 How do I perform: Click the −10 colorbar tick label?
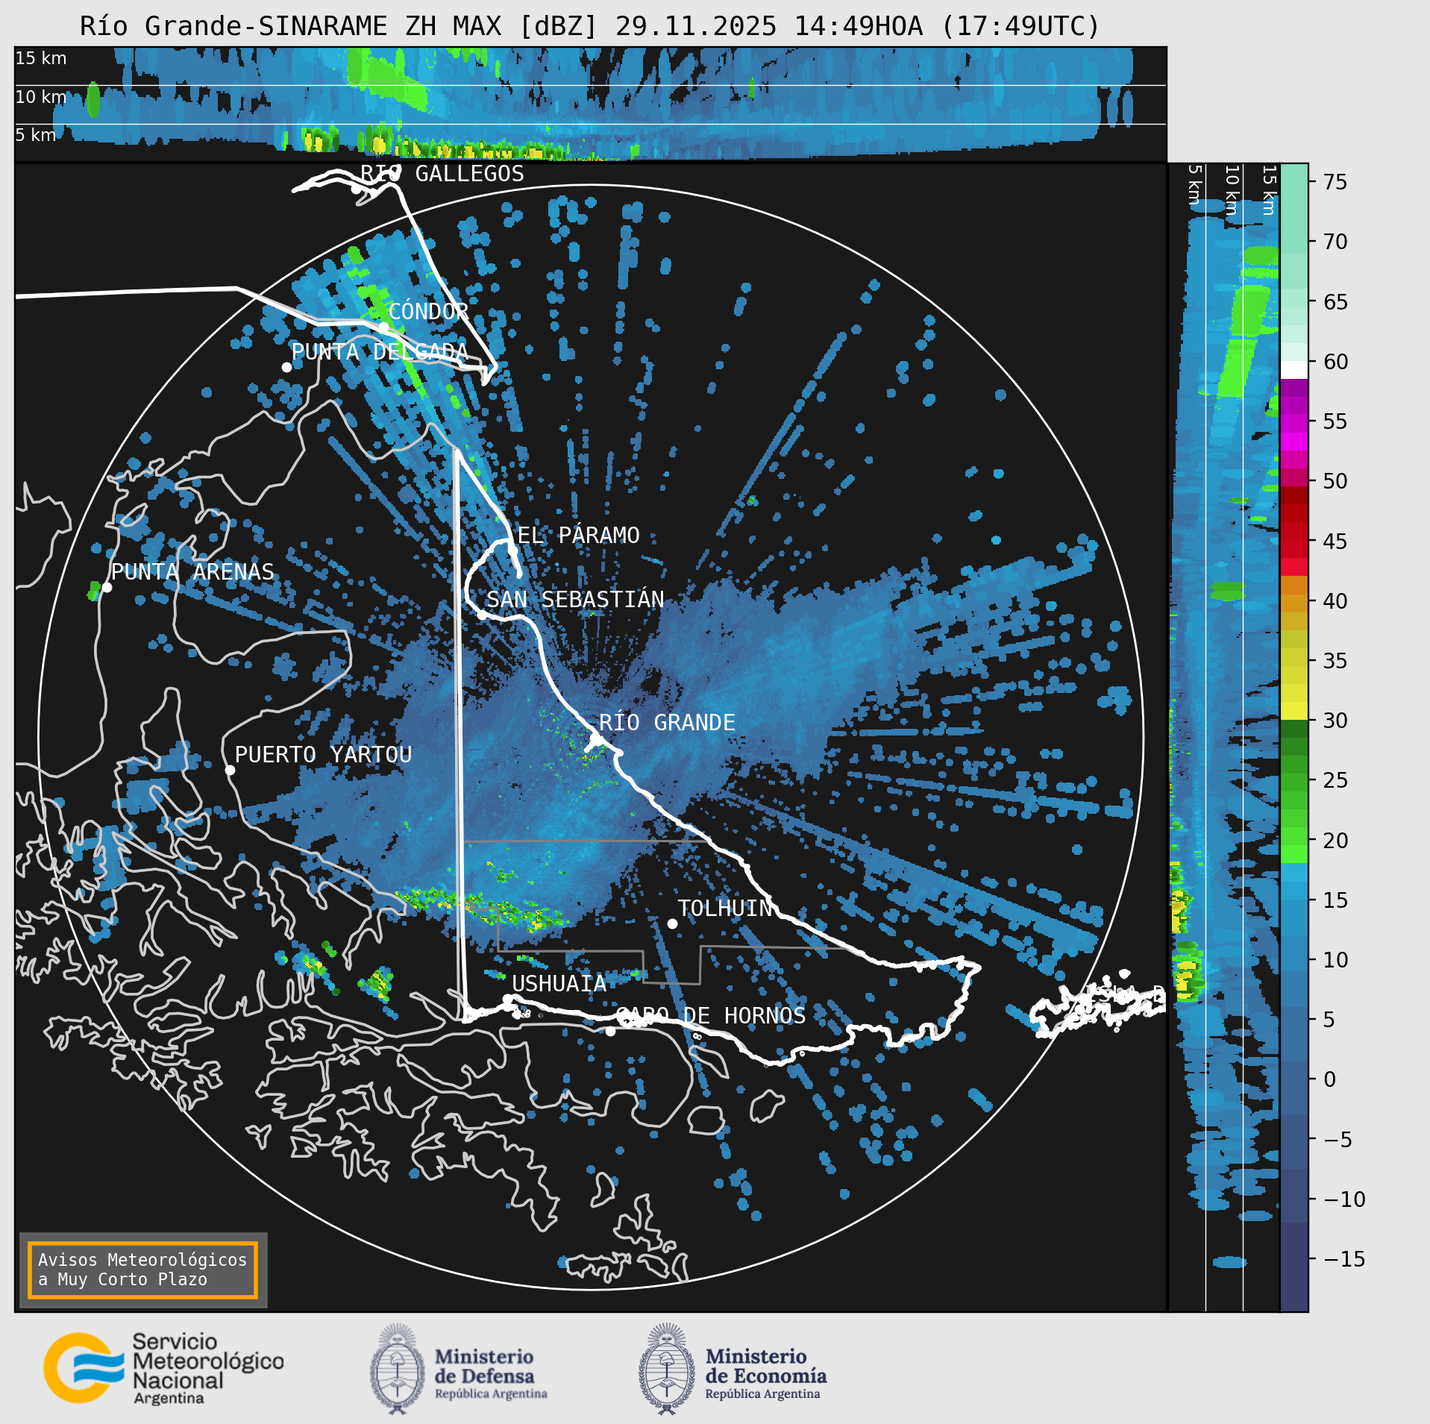click(1344, 1199)
